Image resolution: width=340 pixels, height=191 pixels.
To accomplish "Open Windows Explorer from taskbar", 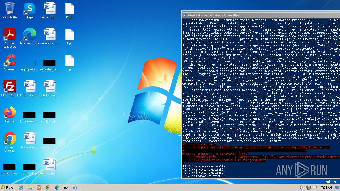I will (30, 188).
